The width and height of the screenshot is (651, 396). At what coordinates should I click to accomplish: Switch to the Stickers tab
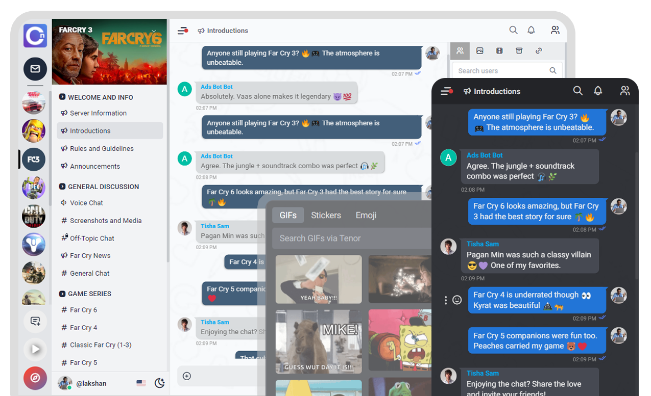pos(326,215)
